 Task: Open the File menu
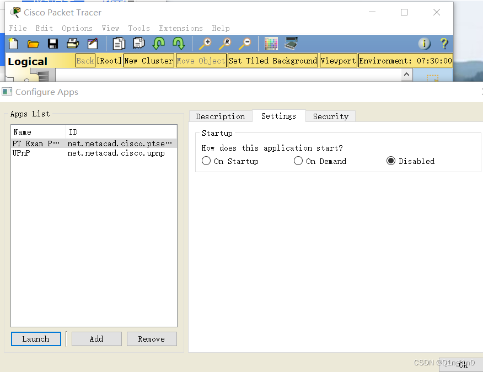pyautogui.click(x=18, y=28)
